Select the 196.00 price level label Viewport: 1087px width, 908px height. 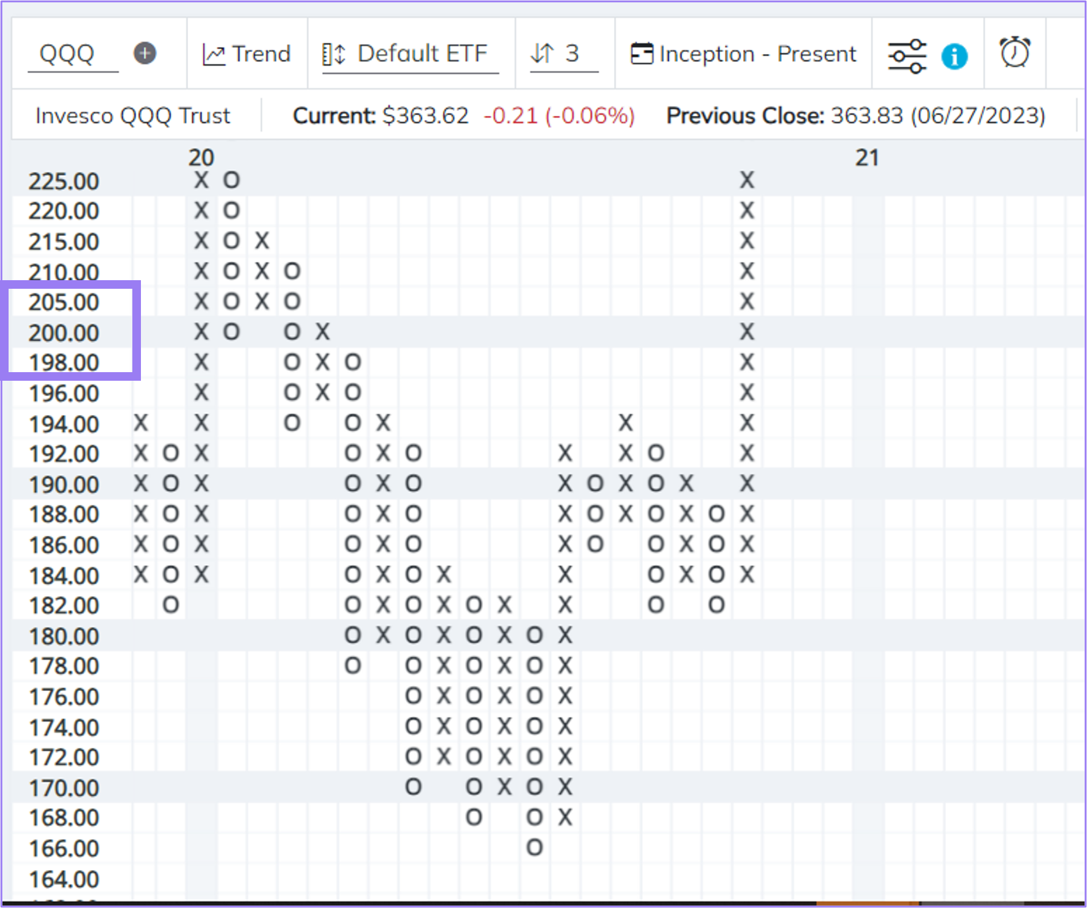click(64, 394)
